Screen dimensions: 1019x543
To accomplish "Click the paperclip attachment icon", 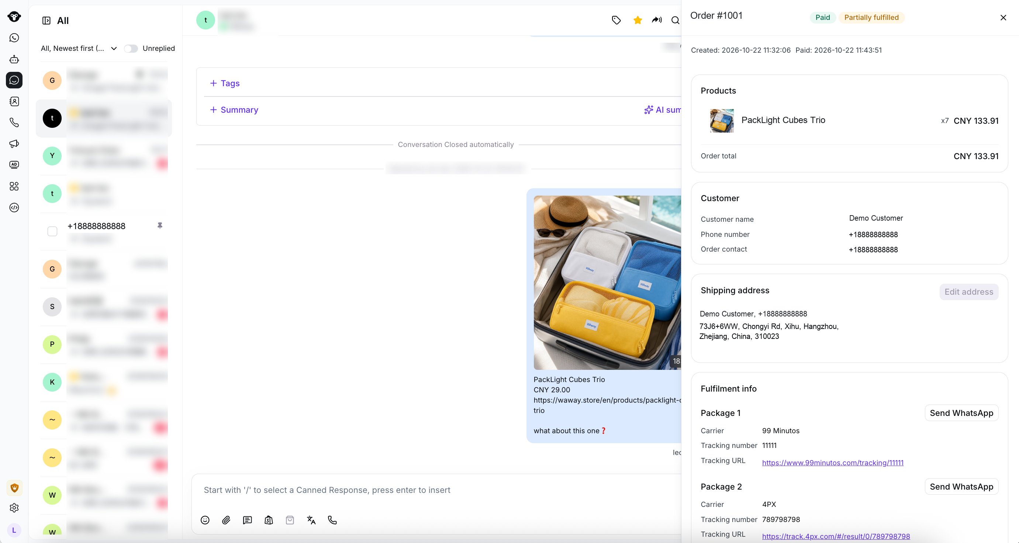I will (226, 520).
